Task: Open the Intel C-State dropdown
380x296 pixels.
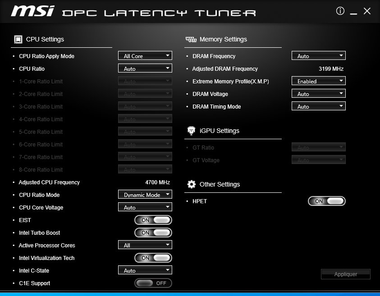Action: [x=145, y=270]
